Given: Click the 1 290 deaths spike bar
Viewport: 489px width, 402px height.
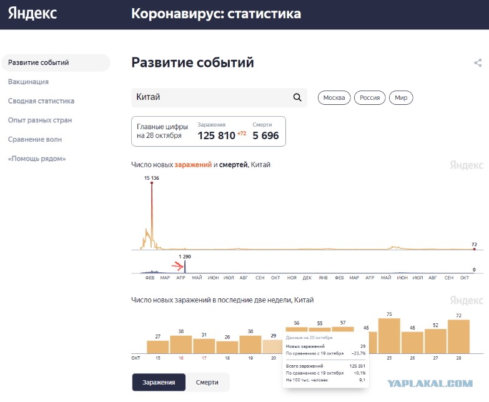Looking at the screenshot, I should tap(185, 267).
